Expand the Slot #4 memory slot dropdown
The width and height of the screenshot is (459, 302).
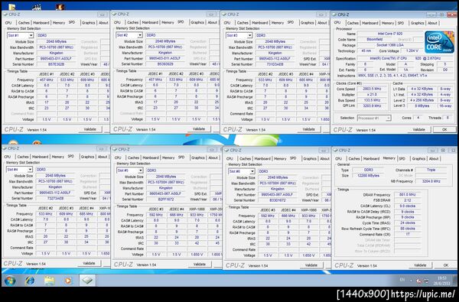(30, 170)
